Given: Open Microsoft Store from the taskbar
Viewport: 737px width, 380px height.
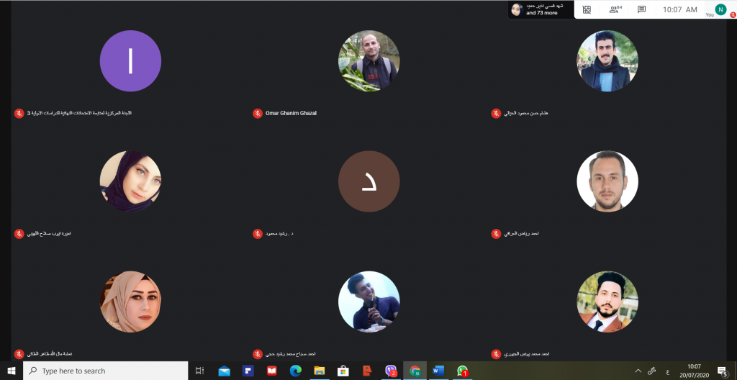Looking at the screenshot, I should (x=343, y=371).
